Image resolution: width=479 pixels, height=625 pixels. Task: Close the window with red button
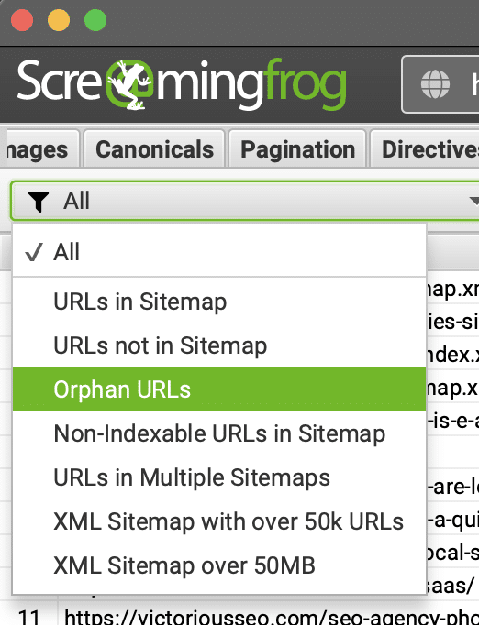pos(22,20)
